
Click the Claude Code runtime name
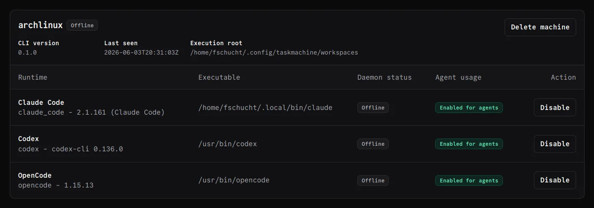tap(41, 102)
